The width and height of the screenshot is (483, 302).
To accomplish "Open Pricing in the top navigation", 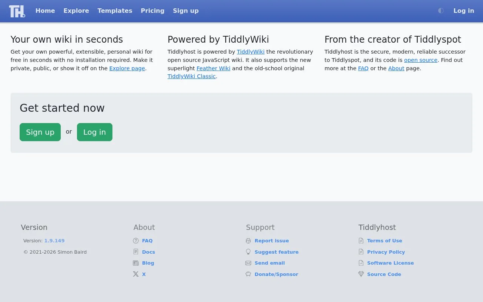I will coord(152,11).
